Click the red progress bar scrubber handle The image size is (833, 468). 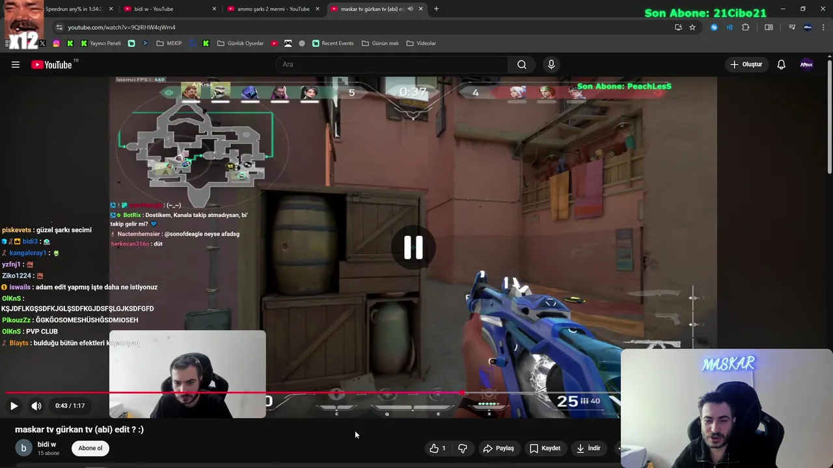tap(461, 393)
